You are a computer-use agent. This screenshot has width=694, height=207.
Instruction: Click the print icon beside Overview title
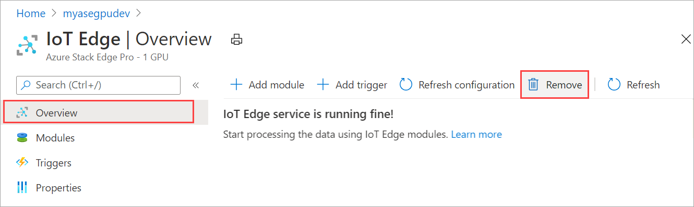click(x=237, y=40)
